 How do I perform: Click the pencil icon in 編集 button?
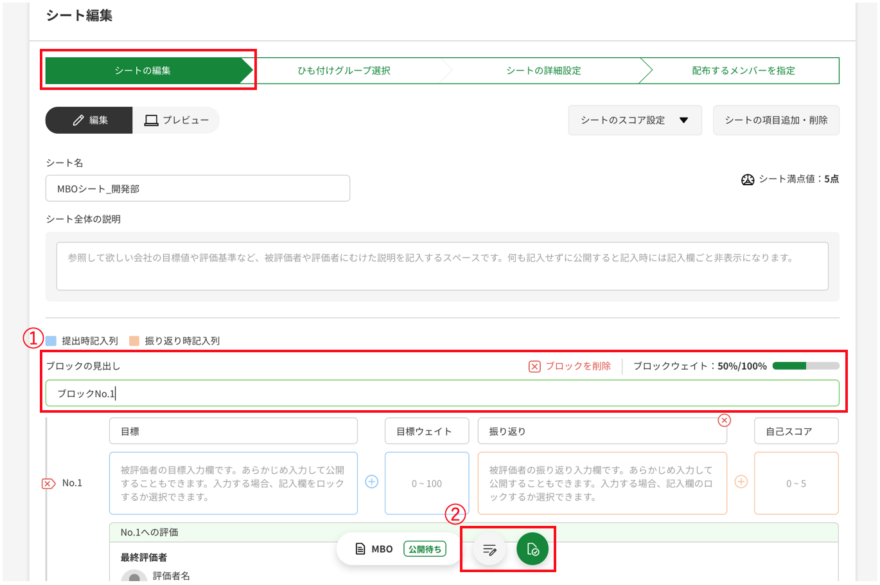pyautogui.click(x=78, y=120)
